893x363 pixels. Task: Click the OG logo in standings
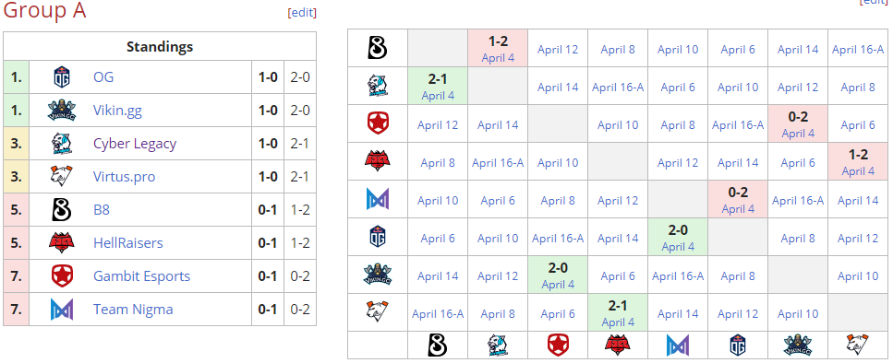pos(62,77)
